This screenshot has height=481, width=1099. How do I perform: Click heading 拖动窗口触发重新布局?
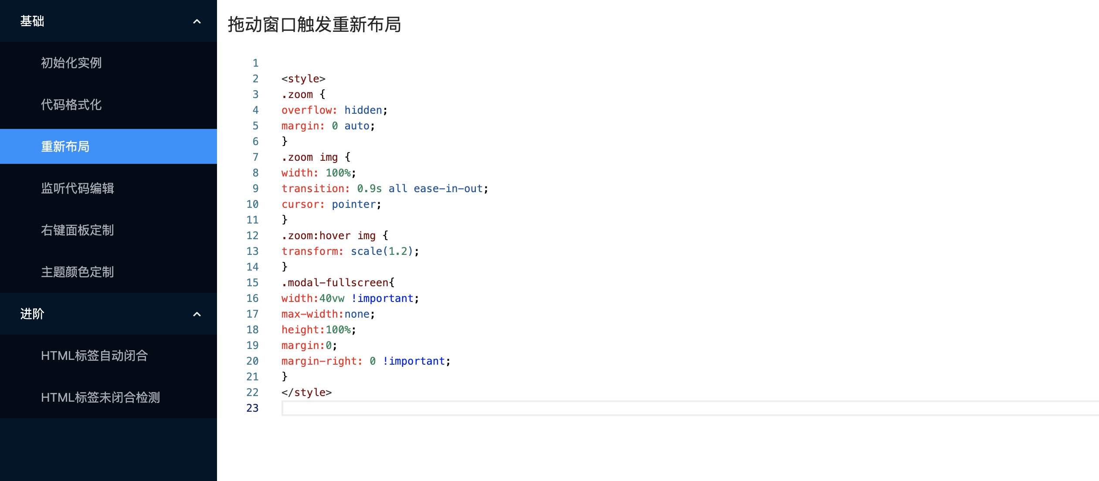pyautogui.click(x=314, y=24)
